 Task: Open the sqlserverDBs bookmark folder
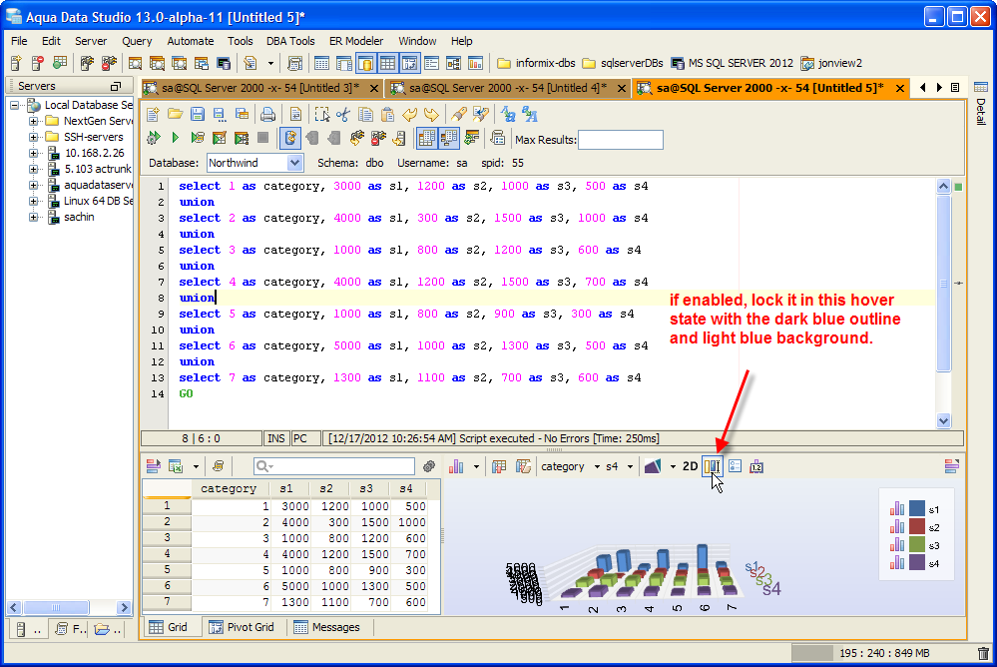point(623,63)
